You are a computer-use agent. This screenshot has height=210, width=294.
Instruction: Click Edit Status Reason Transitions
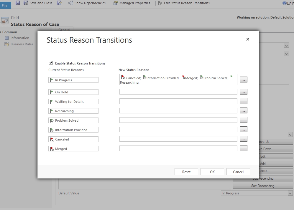[184, 3]
